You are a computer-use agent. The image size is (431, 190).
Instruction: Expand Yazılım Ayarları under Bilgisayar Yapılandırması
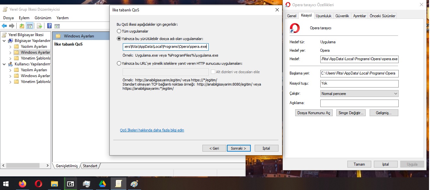click(x=10, y=47)
